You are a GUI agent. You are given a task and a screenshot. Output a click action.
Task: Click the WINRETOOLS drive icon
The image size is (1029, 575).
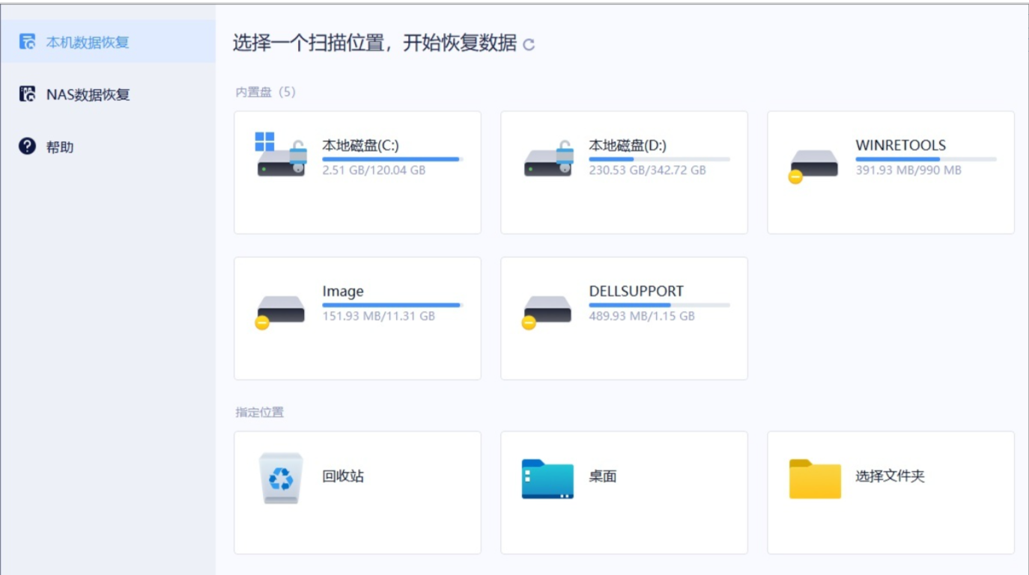pyautogui.click(x=814, y=164)
